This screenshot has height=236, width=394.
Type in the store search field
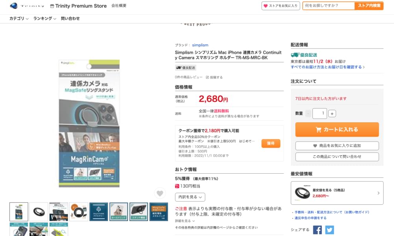(329, 6)
